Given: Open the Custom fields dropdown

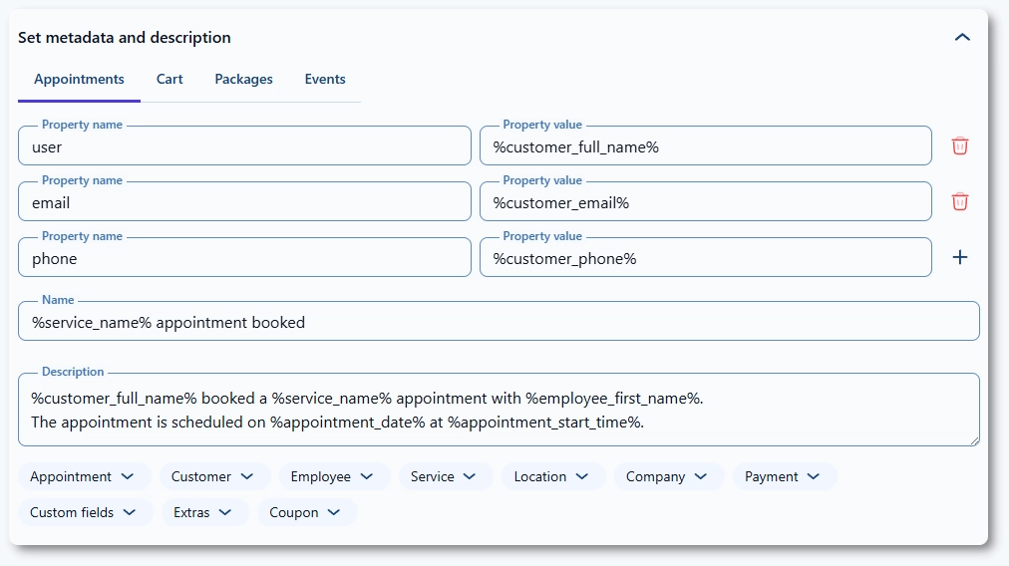Looking at the screenshot, I should click(85, 512).
